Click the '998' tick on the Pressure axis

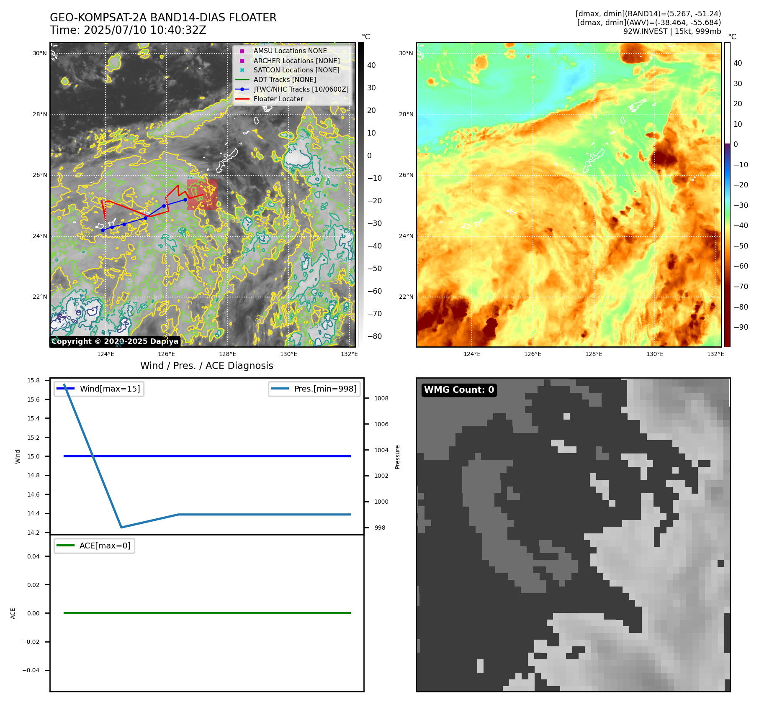click(x=380, y=528)
